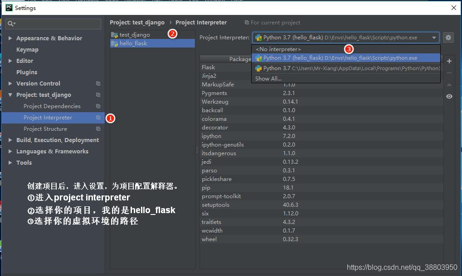Select the pip package row
Screen dimensions: 462x276
(321, 188)
